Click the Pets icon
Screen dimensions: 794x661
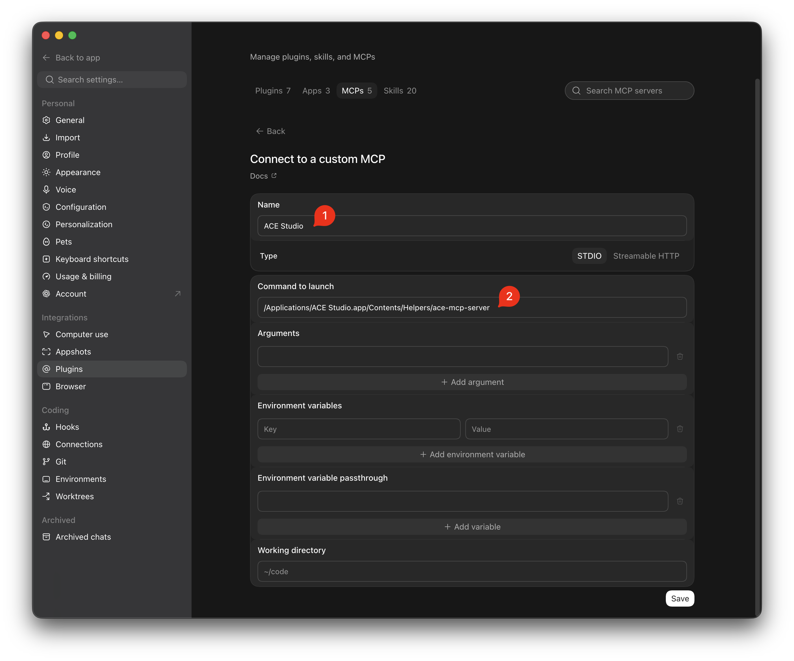click(x=46, y=242)
